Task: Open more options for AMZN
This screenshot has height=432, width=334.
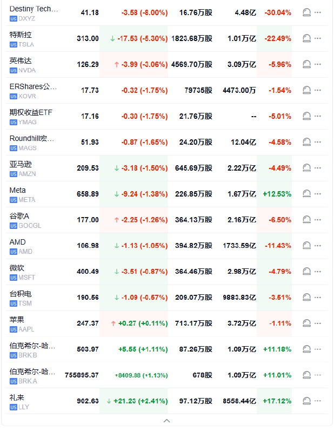Action: coord(318,168)
